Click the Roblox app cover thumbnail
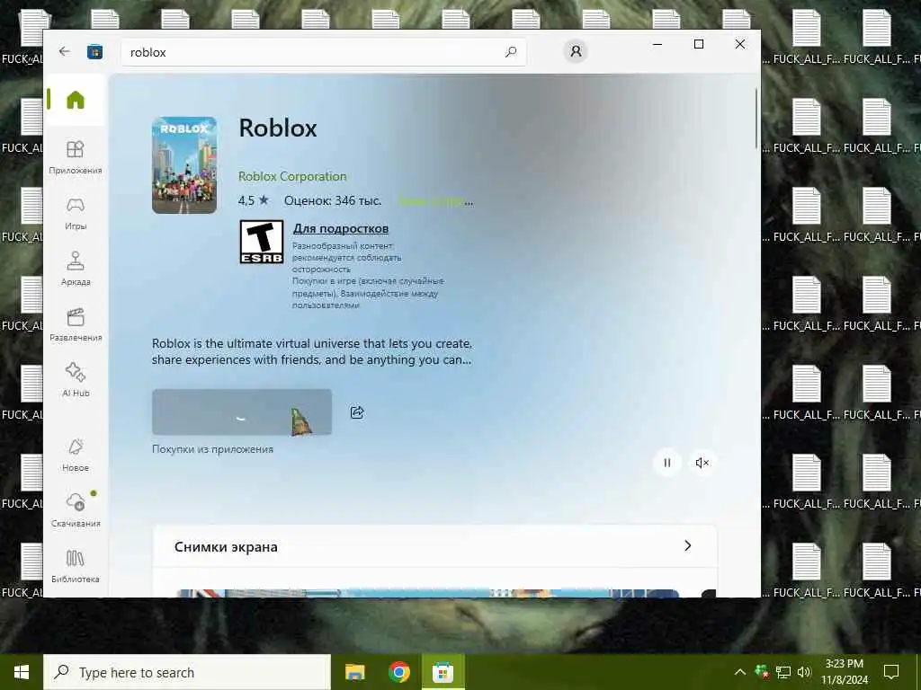This screenshot has height=690, width=921. click(x=184, y=165)
